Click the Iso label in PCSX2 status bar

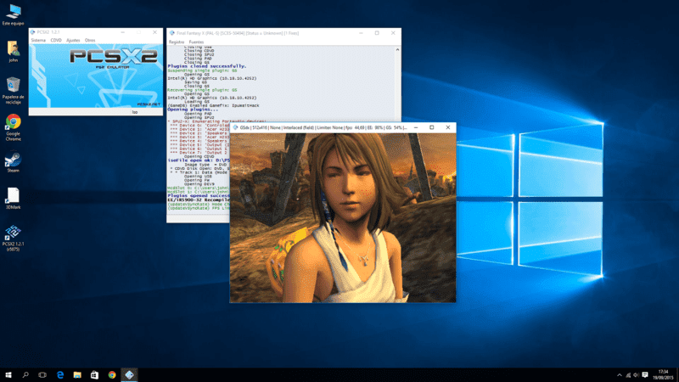tap(135, 112)
